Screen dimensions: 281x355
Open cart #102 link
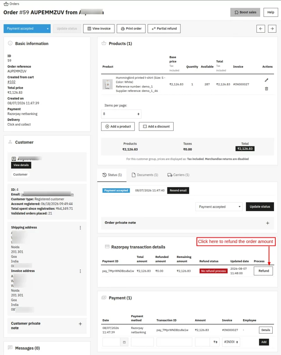coord(11,82)
